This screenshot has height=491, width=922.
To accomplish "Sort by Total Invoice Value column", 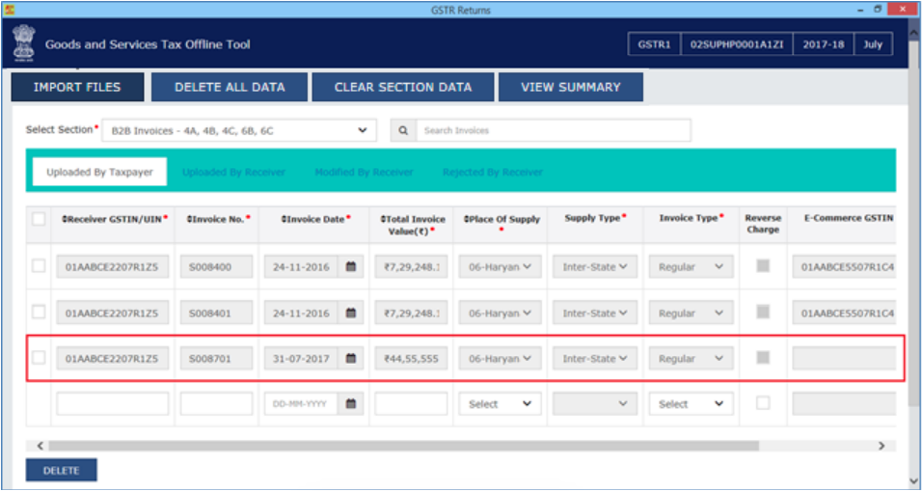I will point(413,225).
